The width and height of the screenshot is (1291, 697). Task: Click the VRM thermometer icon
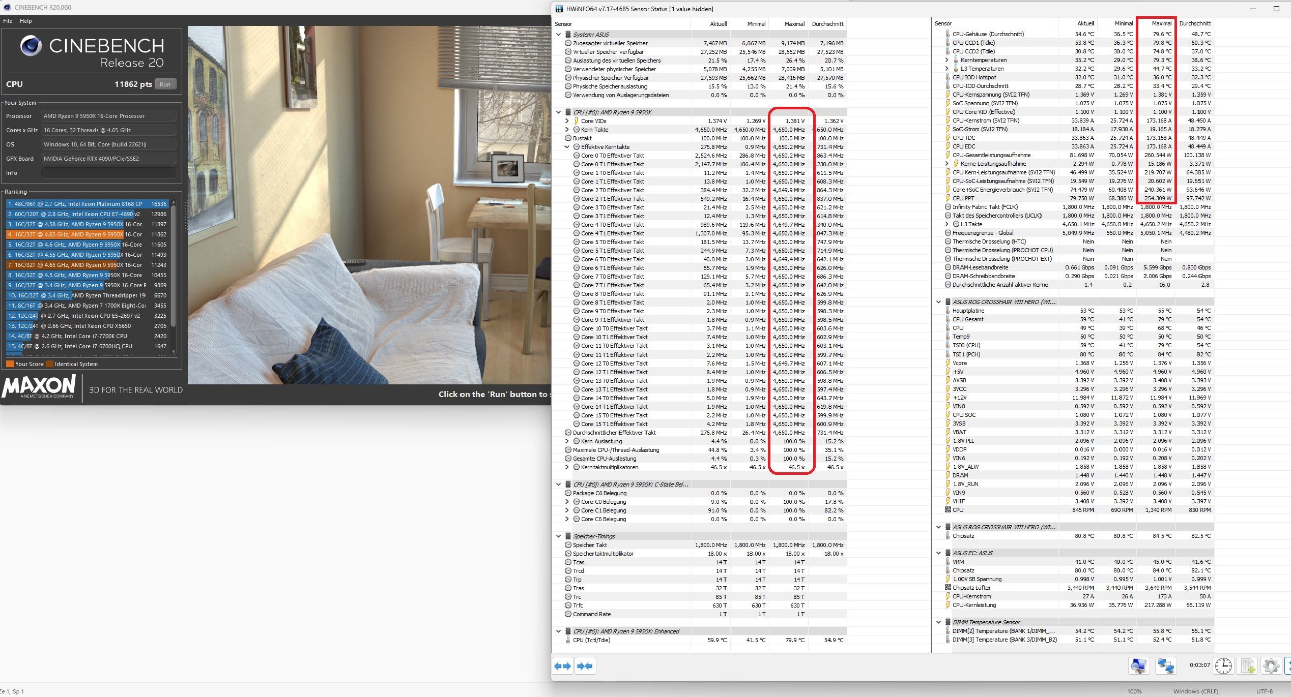pyautogui.click(x=948, y=562)
